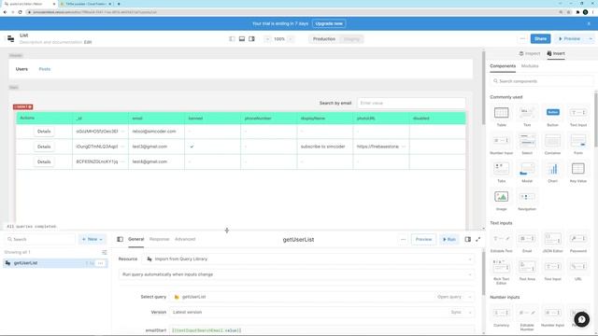Pick the Tabs component icon
This screenshot has height=336, width=598.
pyautogui.click(x=501, y=169)
